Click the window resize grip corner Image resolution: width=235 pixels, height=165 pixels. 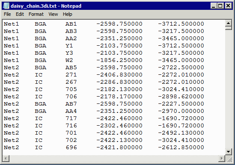229,159
